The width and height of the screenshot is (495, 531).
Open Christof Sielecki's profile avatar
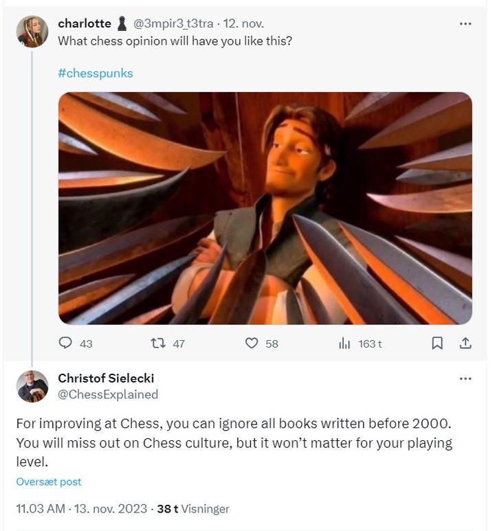(32, 386)
